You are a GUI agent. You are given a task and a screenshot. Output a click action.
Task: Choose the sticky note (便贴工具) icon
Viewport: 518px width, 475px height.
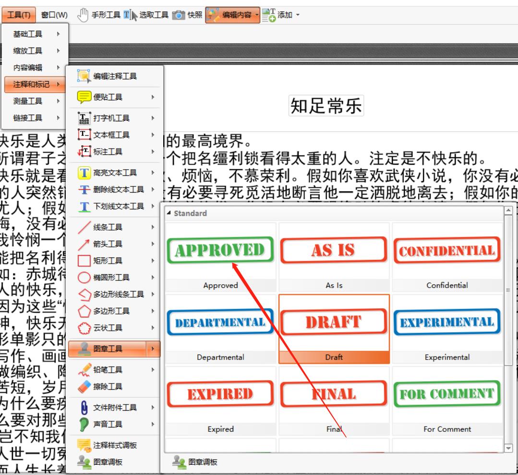pos(84,97)
